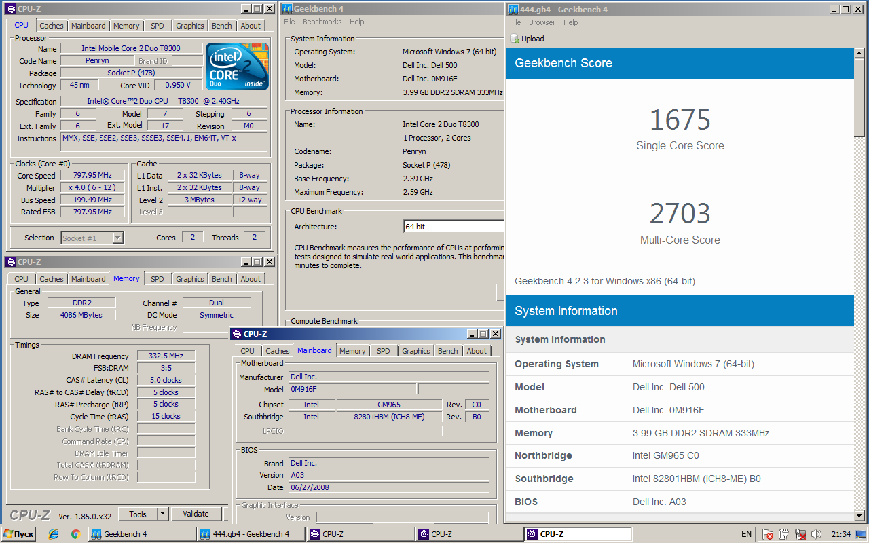Launch Internet Explorer from the taskbar
The height and width of the screenshot is (543, 869).
point(54,534)
